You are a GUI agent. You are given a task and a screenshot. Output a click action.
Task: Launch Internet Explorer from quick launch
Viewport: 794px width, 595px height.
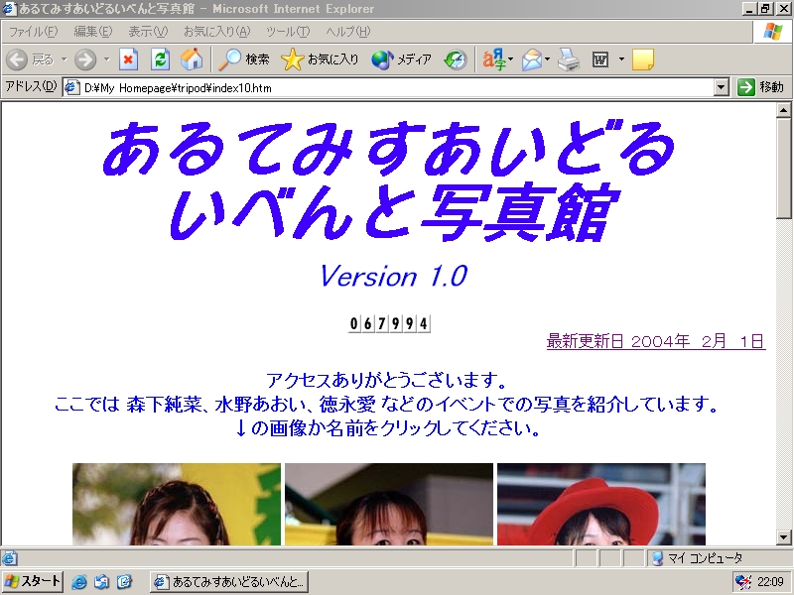coord(79,582)
